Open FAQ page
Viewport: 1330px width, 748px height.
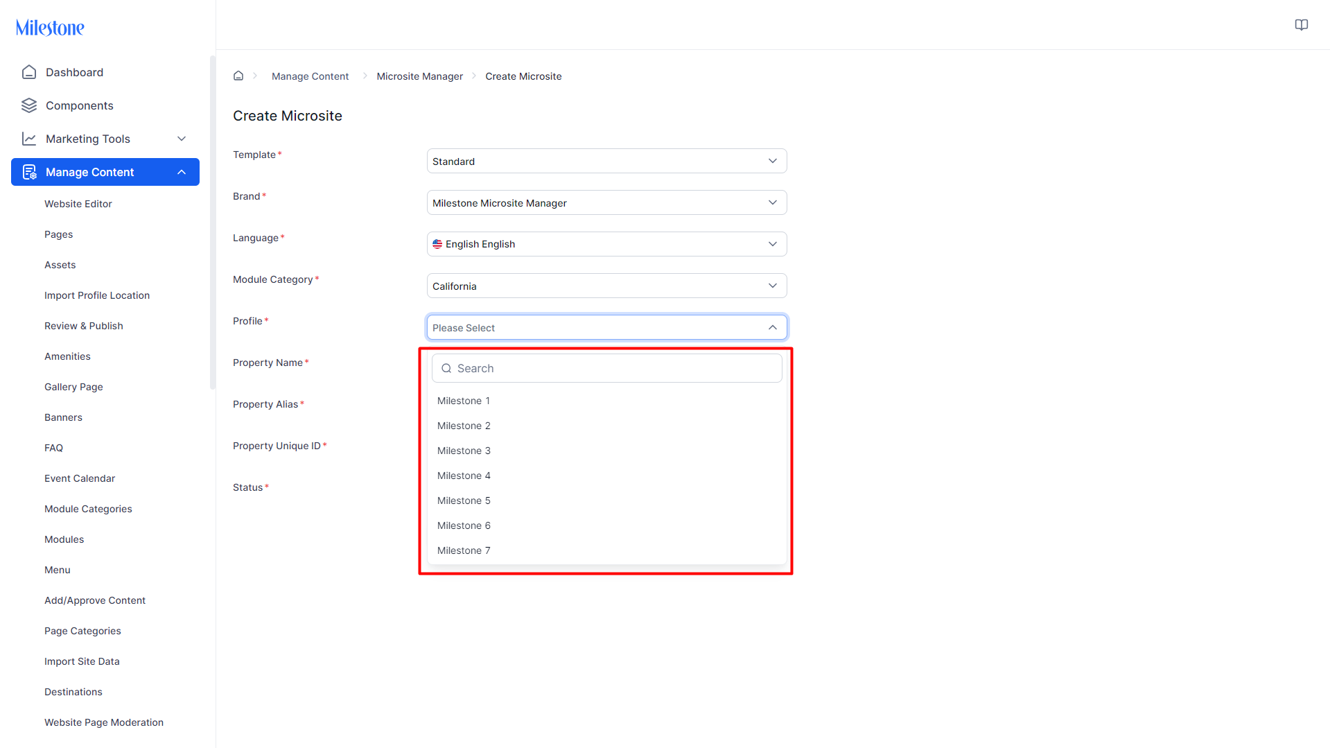point(53,448)
